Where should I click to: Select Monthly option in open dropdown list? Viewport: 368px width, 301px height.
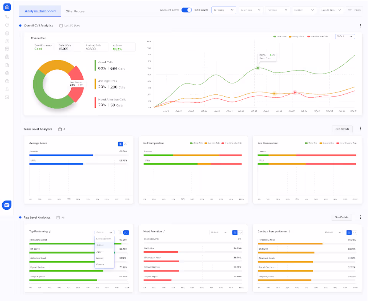point(105,264)
